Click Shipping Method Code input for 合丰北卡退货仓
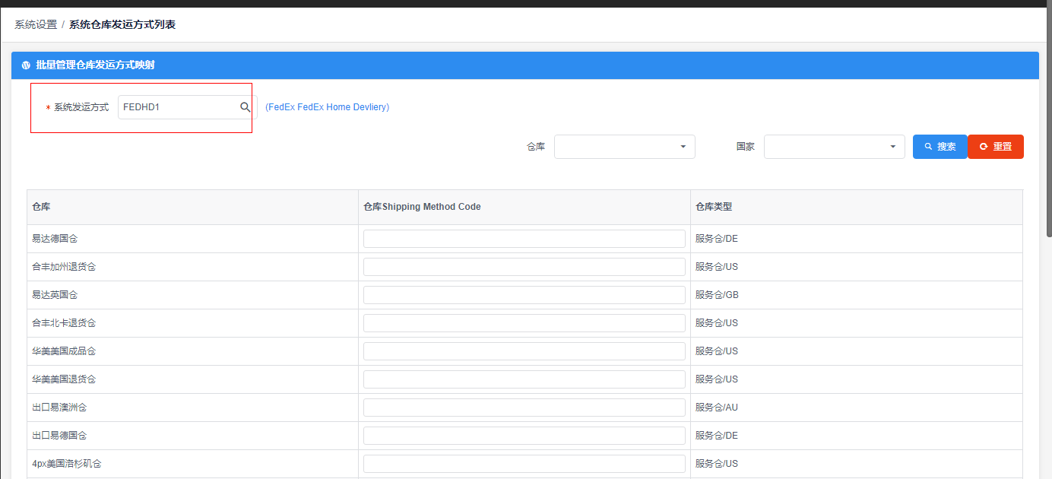 pos(524,323)
